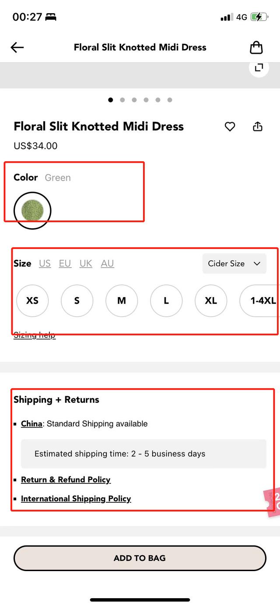Switch size chart to US
Image resolution: width=280 pixels, height=607 pixels.
click(x=45, y=263)
